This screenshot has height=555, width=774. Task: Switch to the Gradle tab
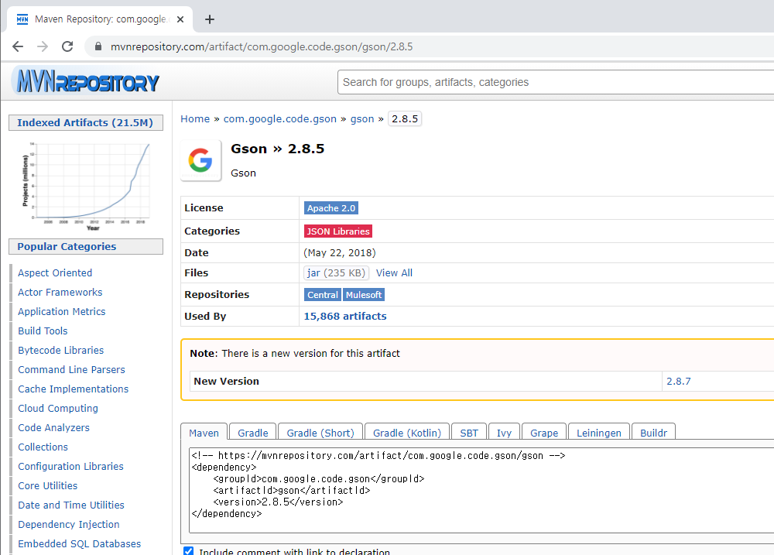pos(253,433)
